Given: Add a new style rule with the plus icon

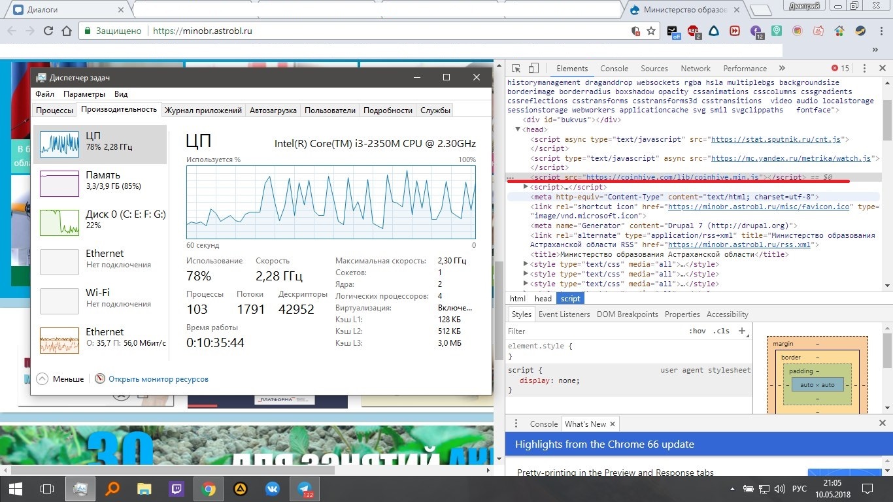Looking at the screenshot, I should (742, 331).
